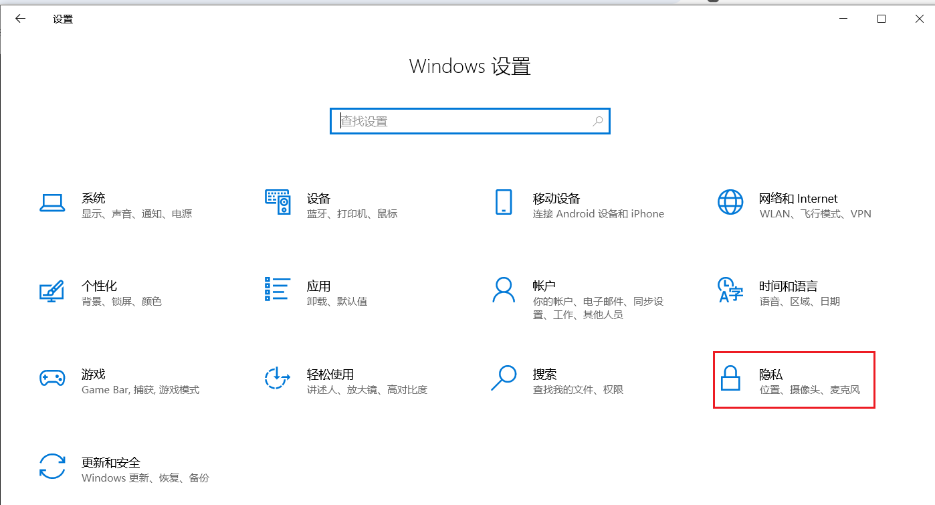Click the Apps list icon
Image resolution: width=935 pixels, height=505 pixels.
[x=278, y=289]
